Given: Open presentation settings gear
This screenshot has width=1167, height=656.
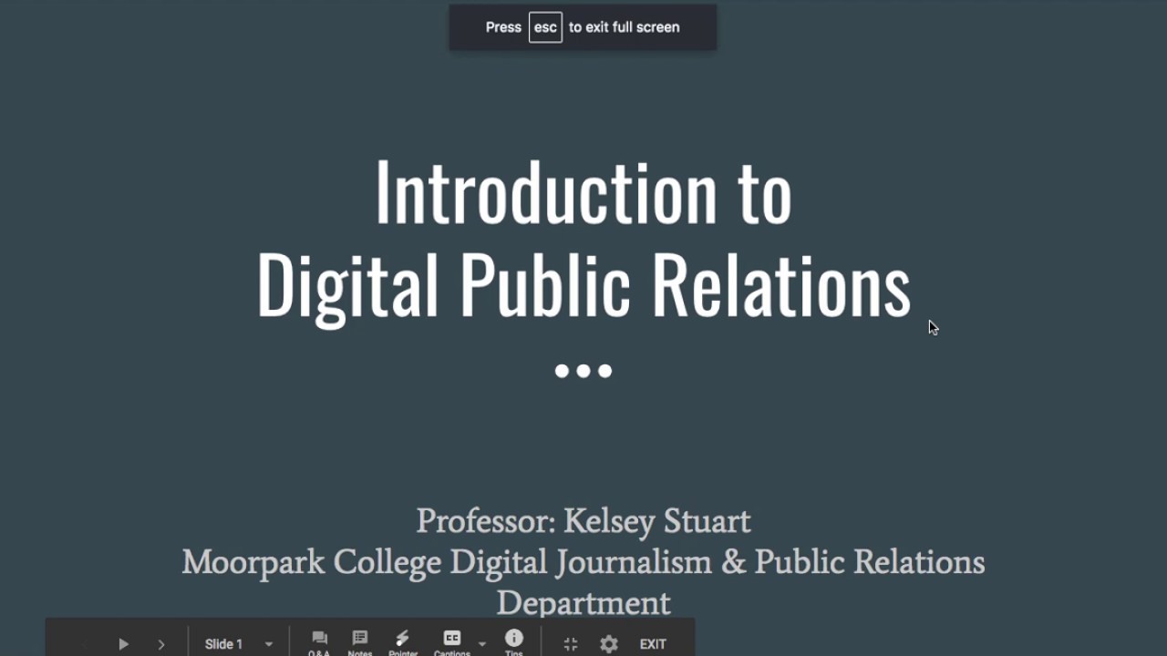Looking at the screenshot, I should click(609, 644).
